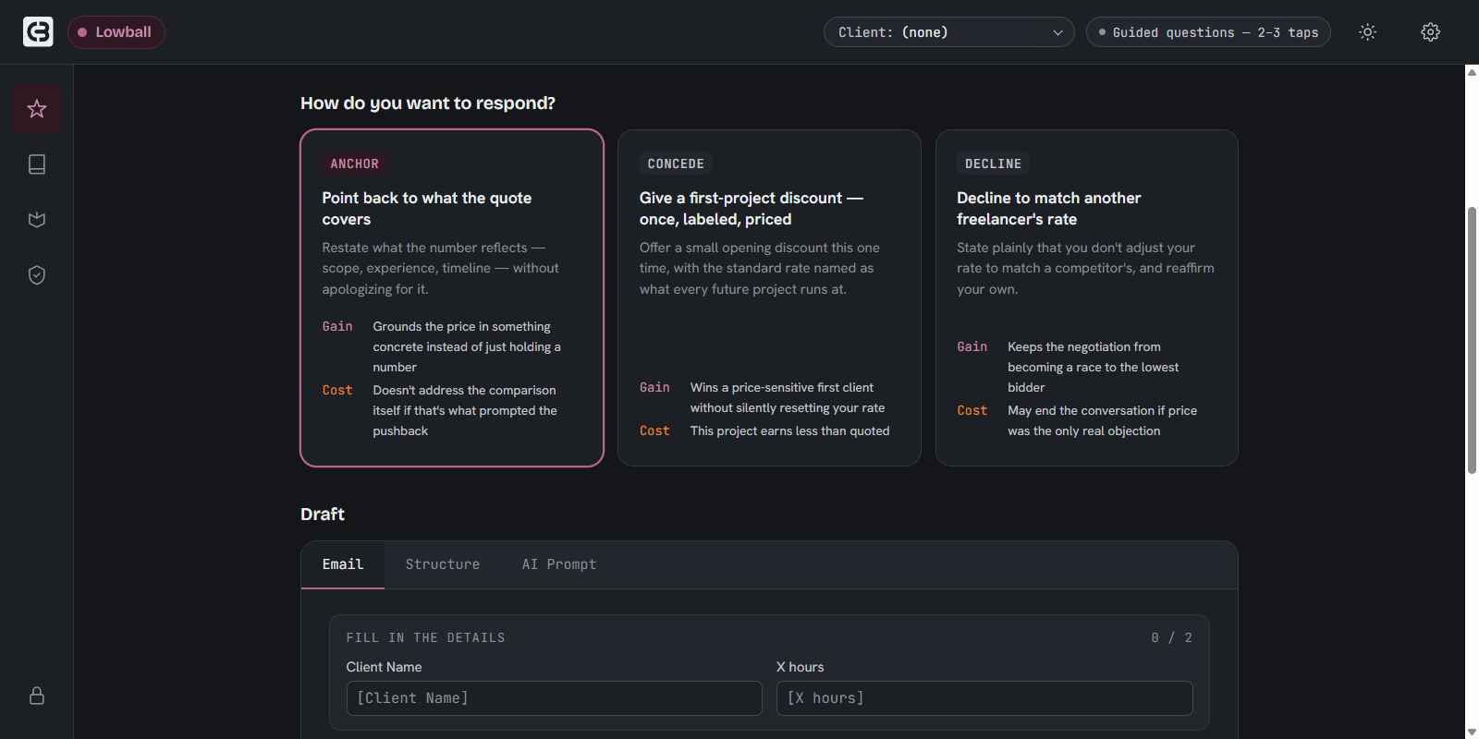Click 'Restate what the number reflects' description
The width and height of the screenshot is (1479, 739).
pyautogui.click(x=441, y=269)
